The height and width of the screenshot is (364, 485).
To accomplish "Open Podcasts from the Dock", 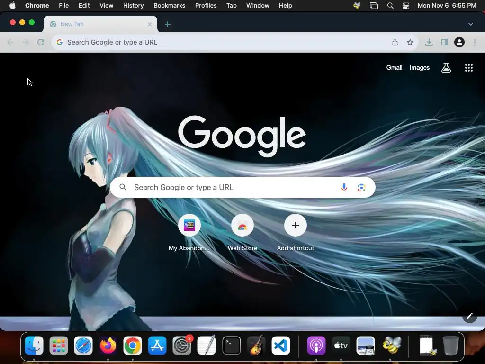I will [316, 345].
